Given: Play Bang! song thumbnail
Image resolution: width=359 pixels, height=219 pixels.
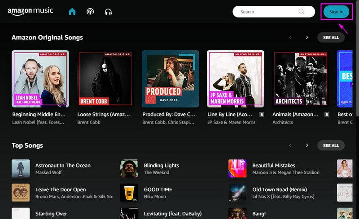Looking at the screenshot, I should pyautogui.click(x=237, y=213).
